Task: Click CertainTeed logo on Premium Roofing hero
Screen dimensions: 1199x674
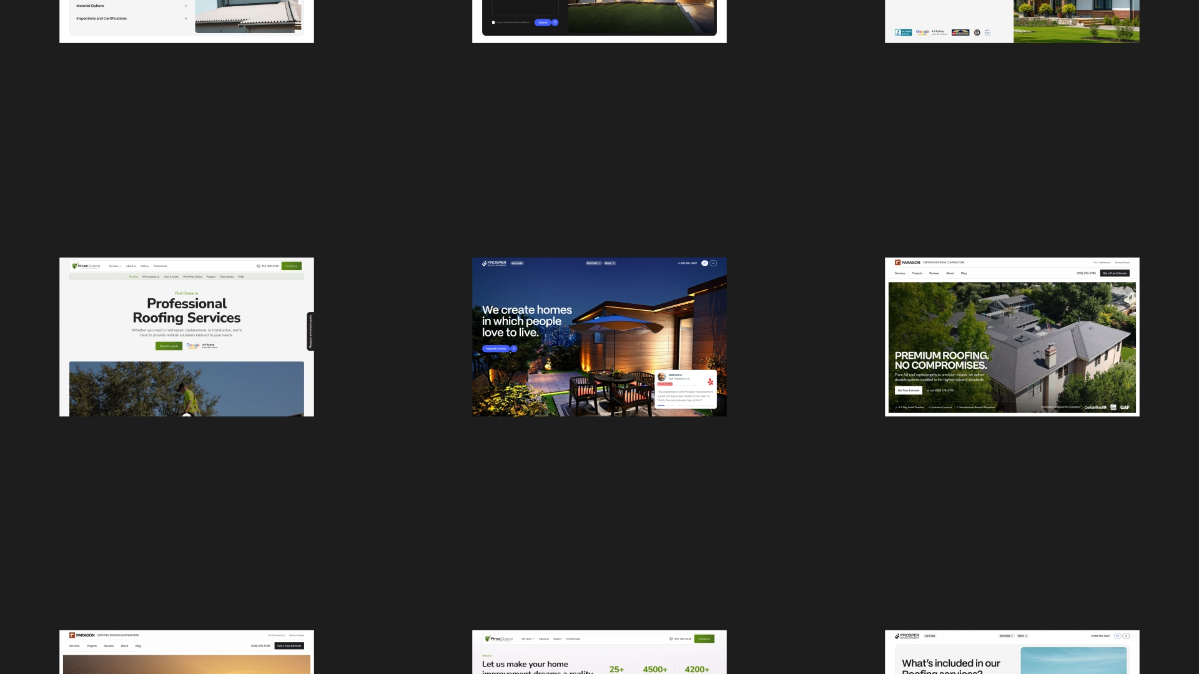Action: [x=1095, y=408]
